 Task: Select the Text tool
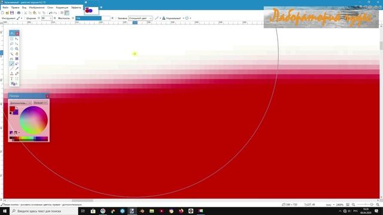[x=11, y=79]
